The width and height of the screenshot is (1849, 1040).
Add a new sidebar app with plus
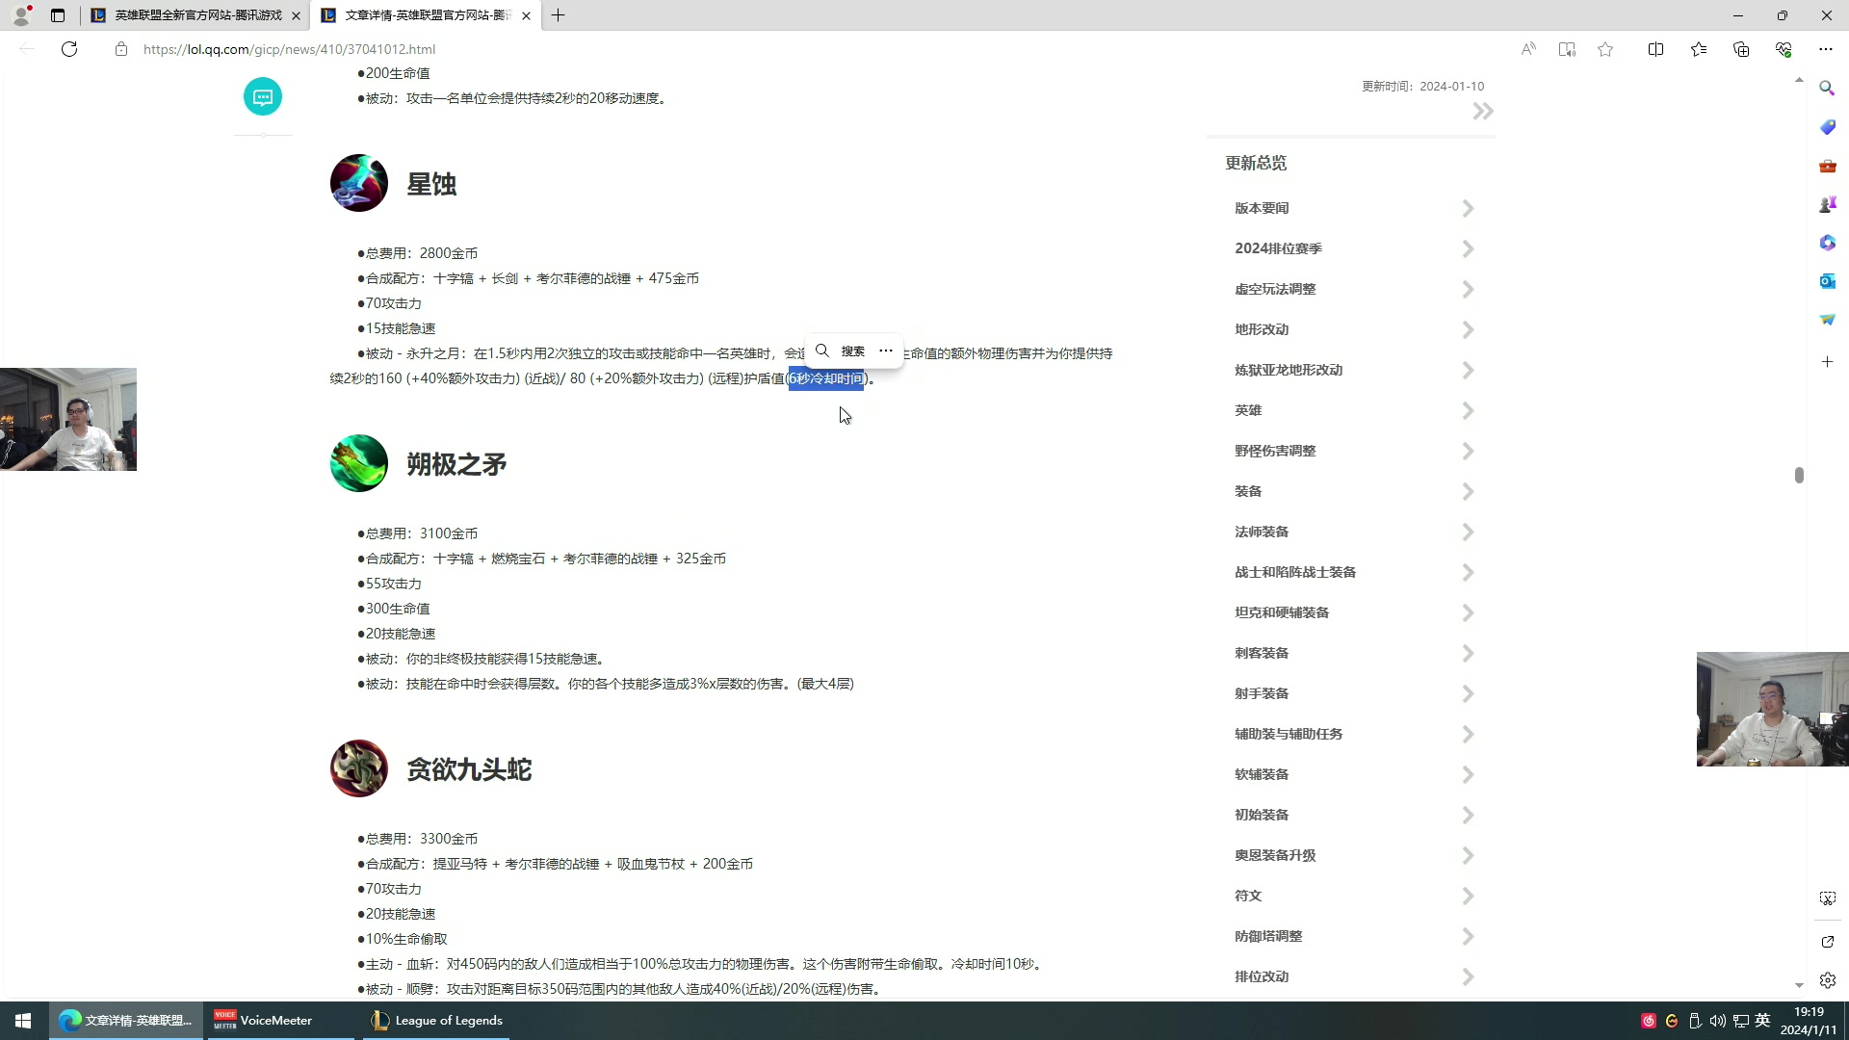point(1827,362)
